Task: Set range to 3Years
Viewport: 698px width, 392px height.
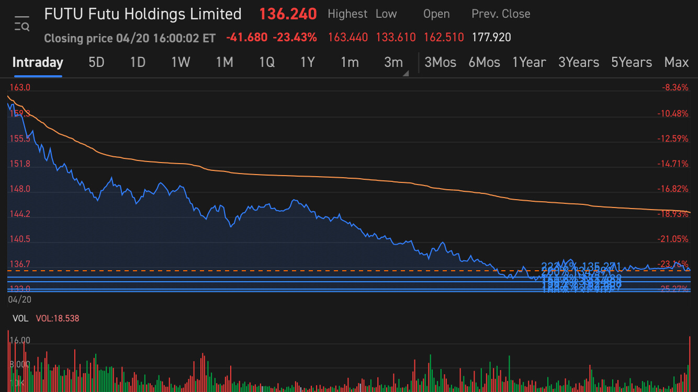Action: [579, 63]
